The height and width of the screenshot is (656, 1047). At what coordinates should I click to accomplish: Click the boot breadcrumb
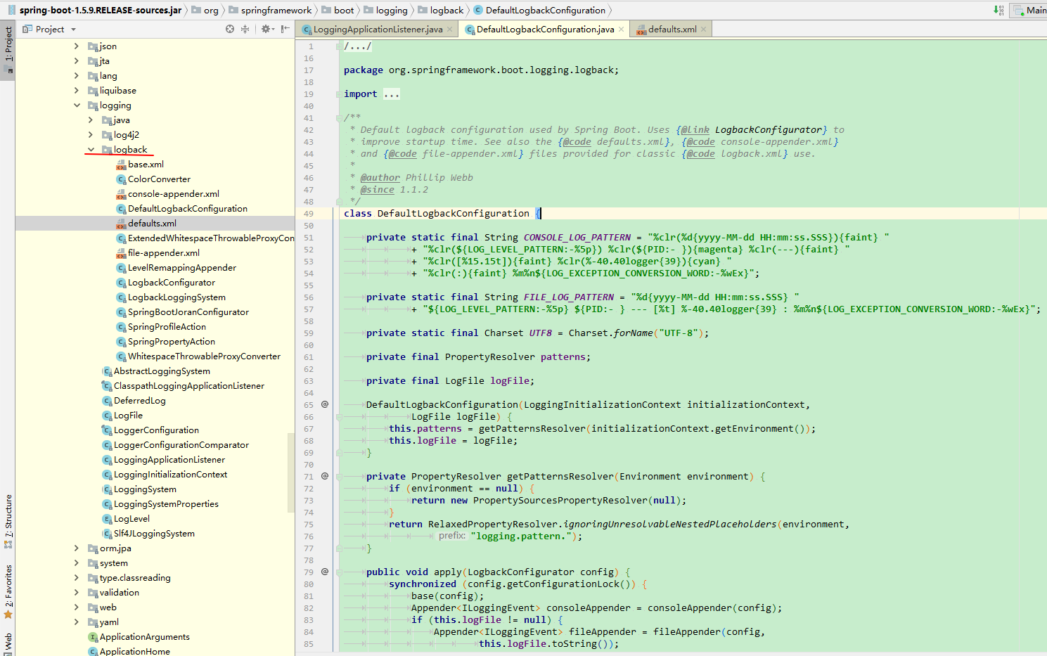338,10
